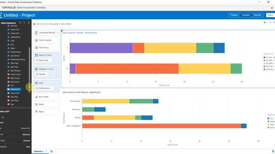
Task: Click the Category (Y-Axis) icon
Action: point(36,69)
